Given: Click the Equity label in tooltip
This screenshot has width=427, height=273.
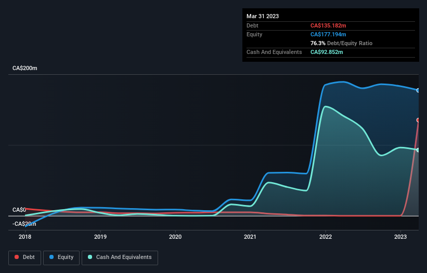Looking at the screenshot, I should point(254,34).
